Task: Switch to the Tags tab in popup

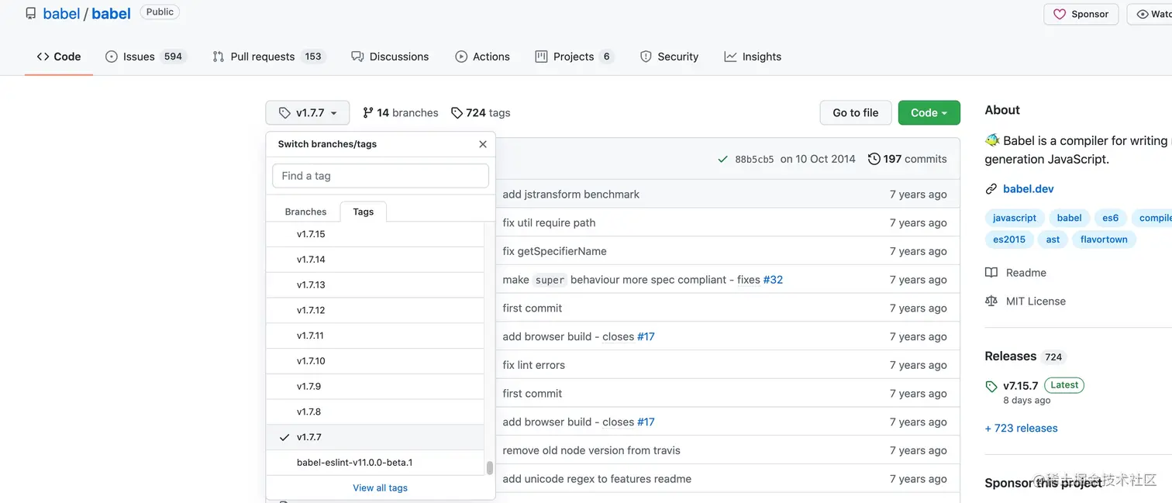Action: 363,212
